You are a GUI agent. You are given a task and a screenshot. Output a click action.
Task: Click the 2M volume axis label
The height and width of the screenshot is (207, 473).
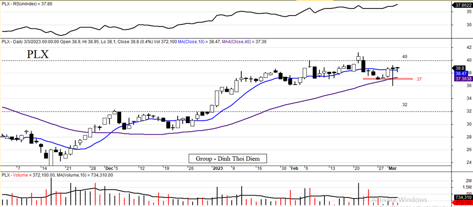[x=469, y=181]
